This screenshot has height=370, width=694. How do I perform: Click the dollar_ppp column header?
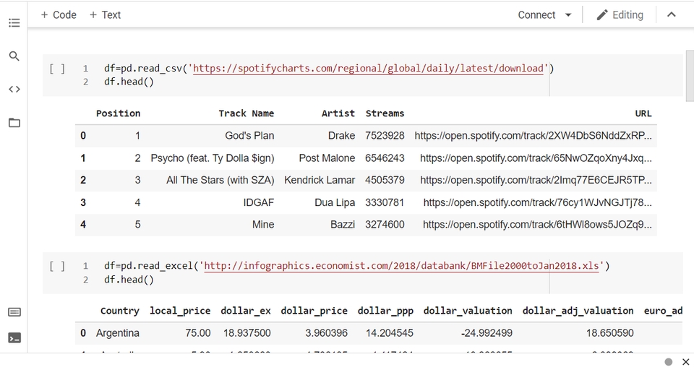(385, 311)
